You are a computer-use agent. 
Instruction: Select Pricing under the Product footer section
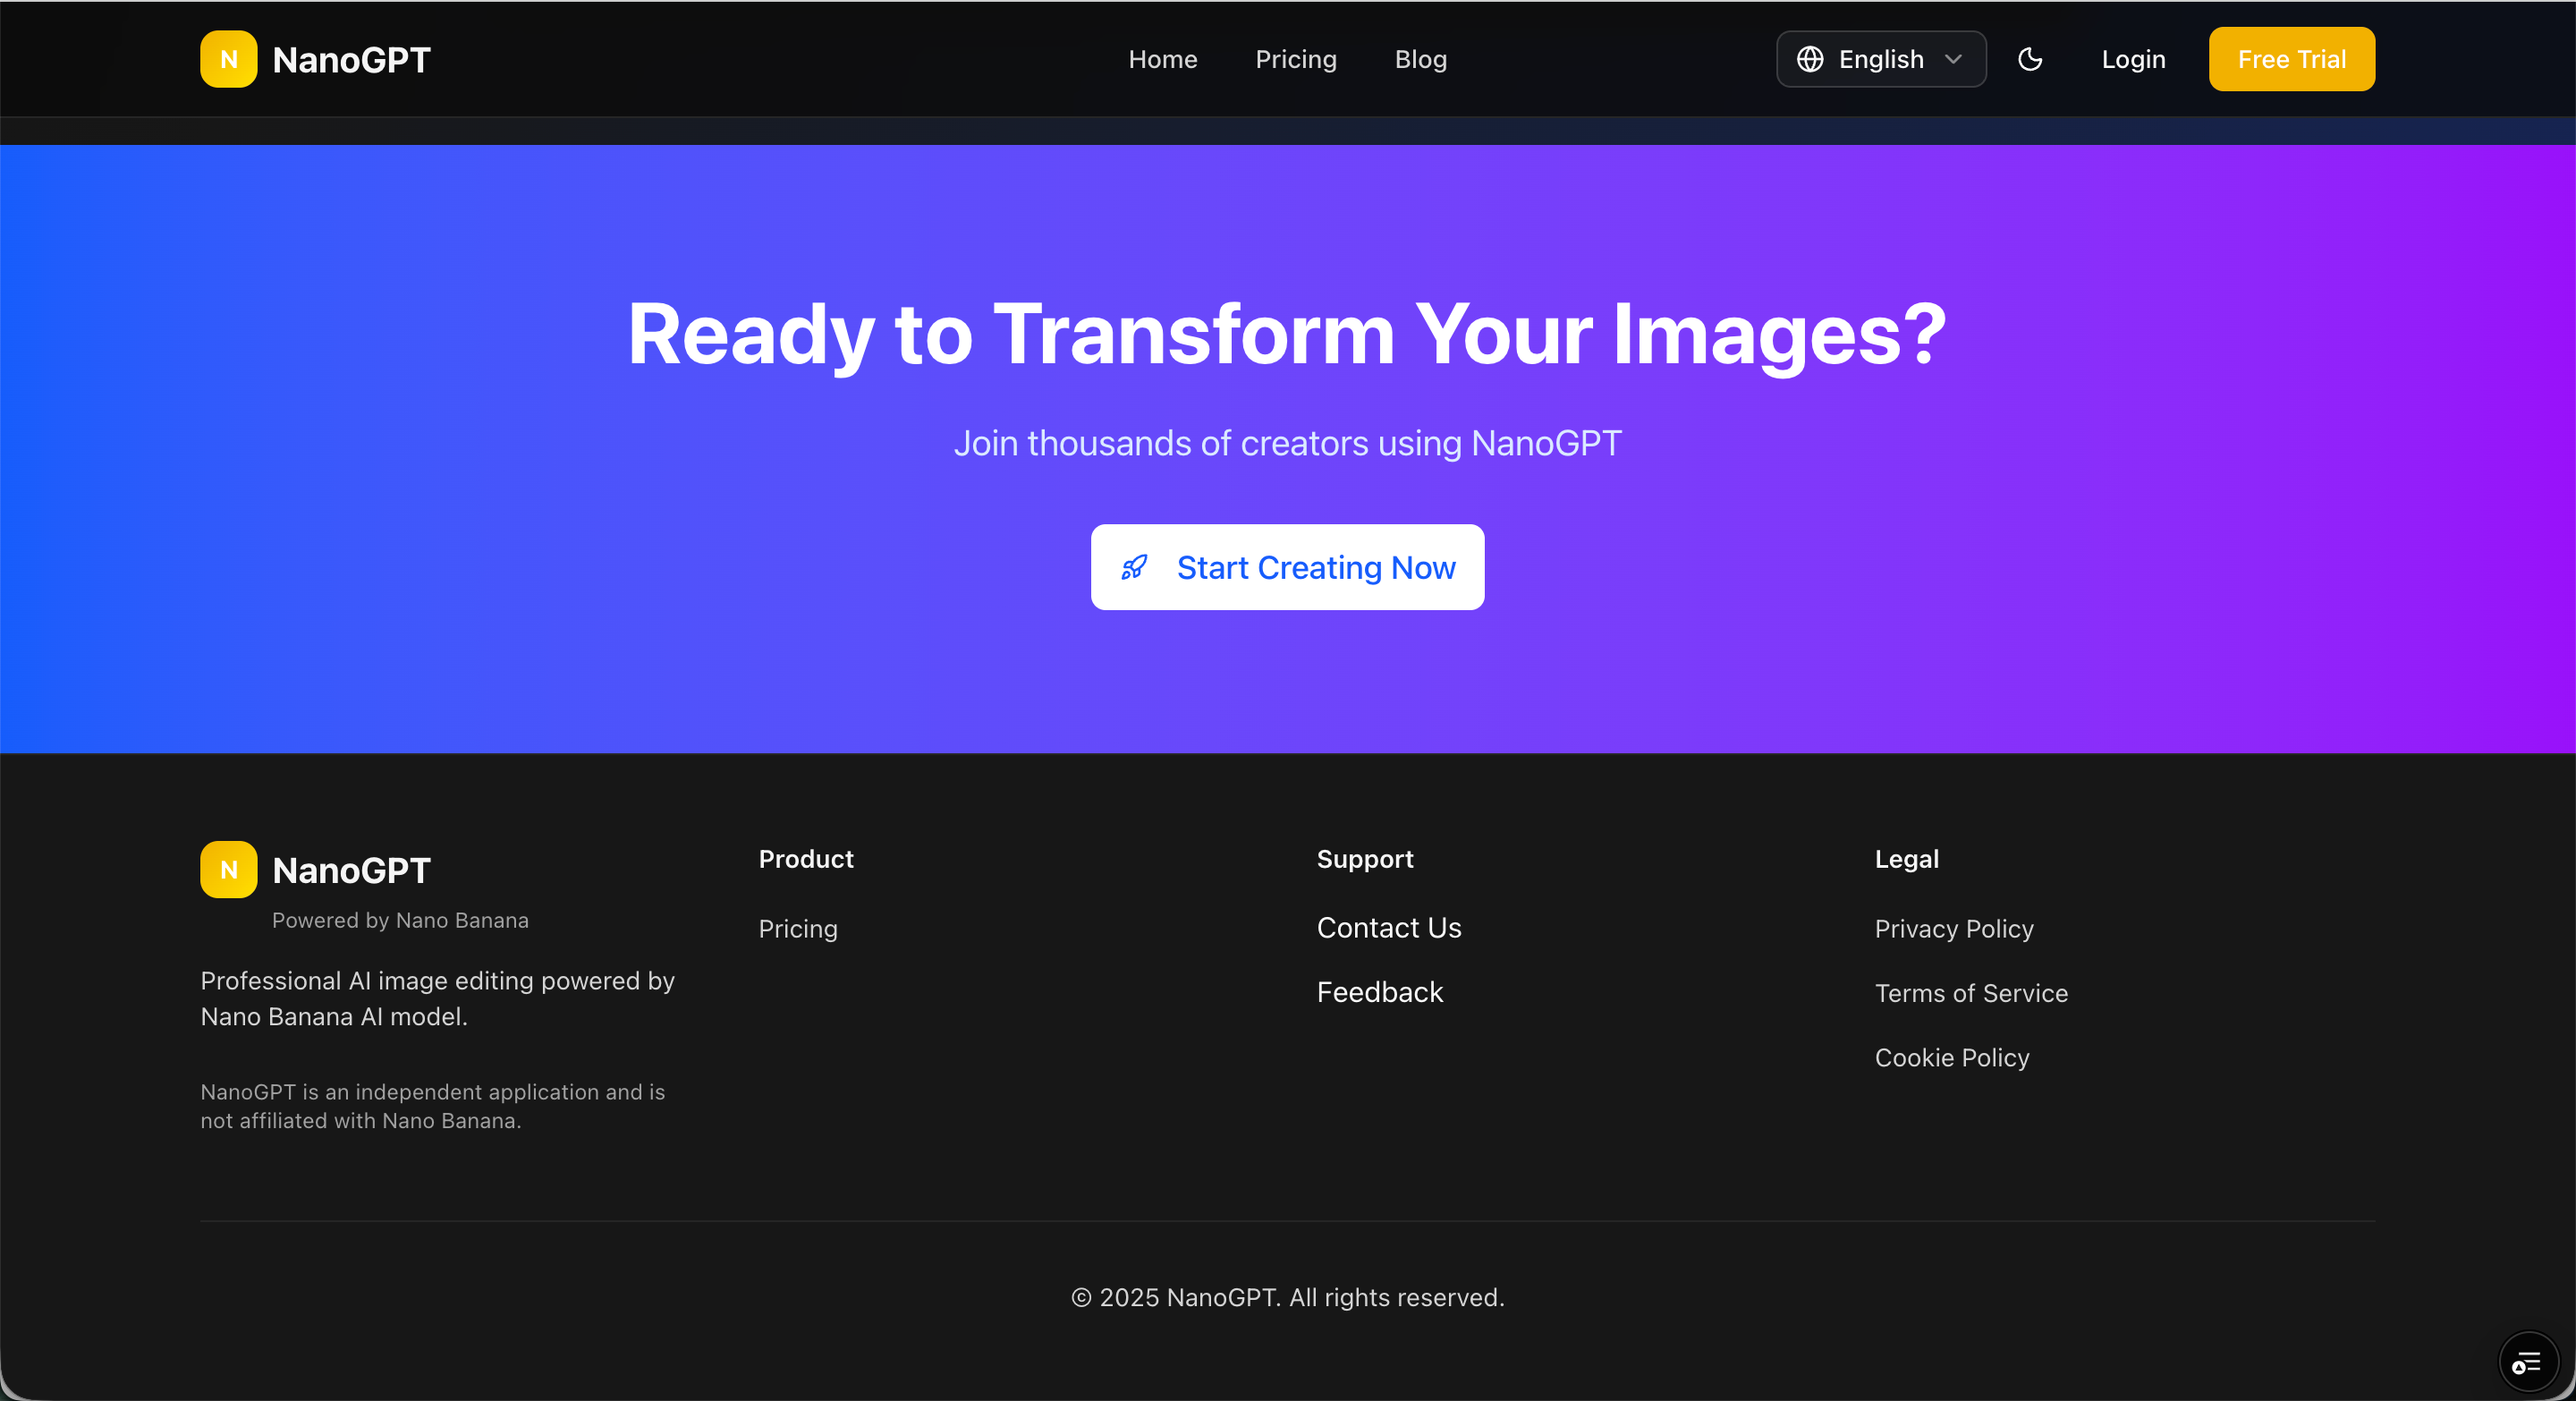pos(797,928)
